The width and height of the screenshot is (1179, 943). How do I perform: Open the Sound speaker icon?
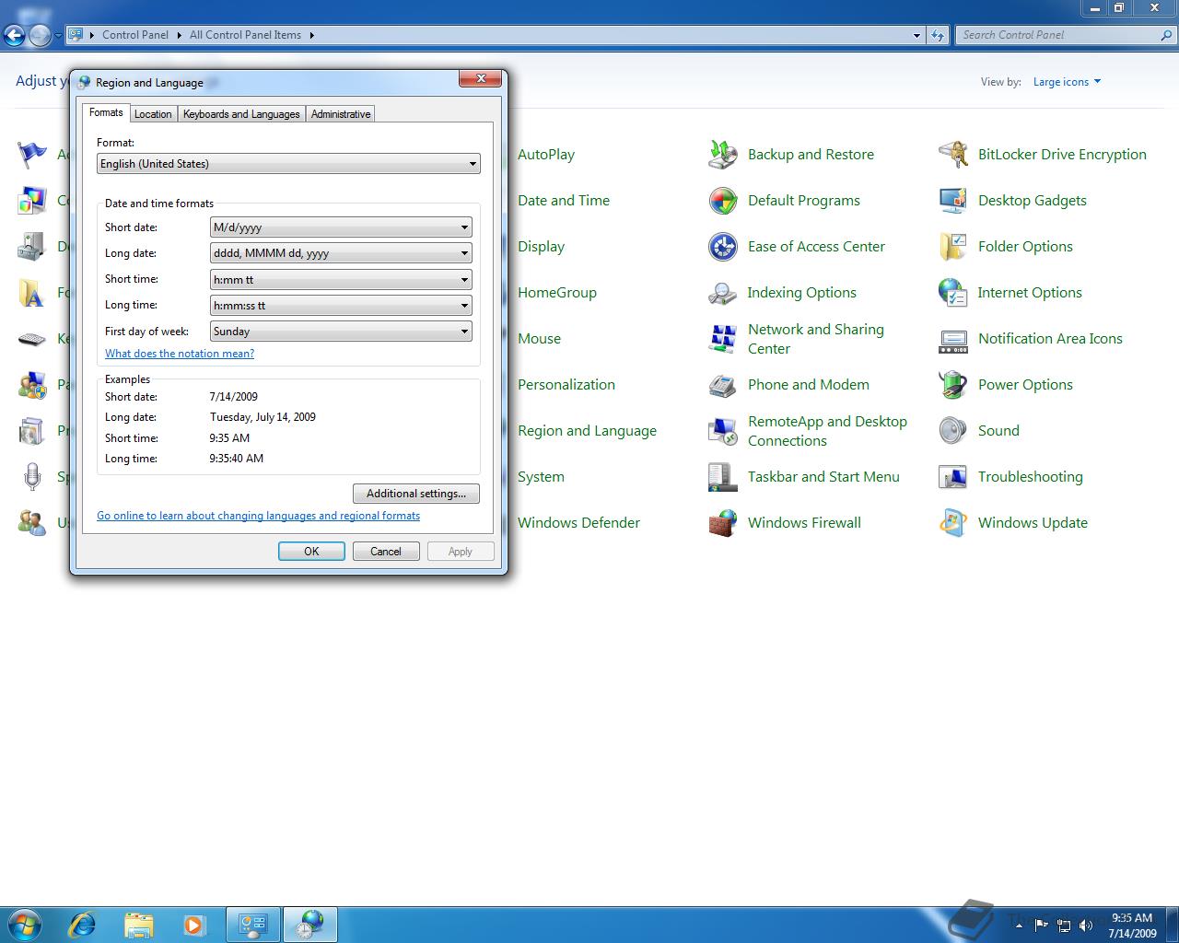[953, 431]
